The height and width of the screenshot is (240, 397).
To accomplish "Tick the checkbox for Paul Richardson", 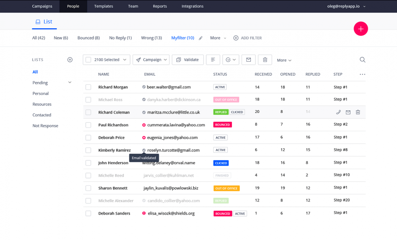I will tap(88, 125).
